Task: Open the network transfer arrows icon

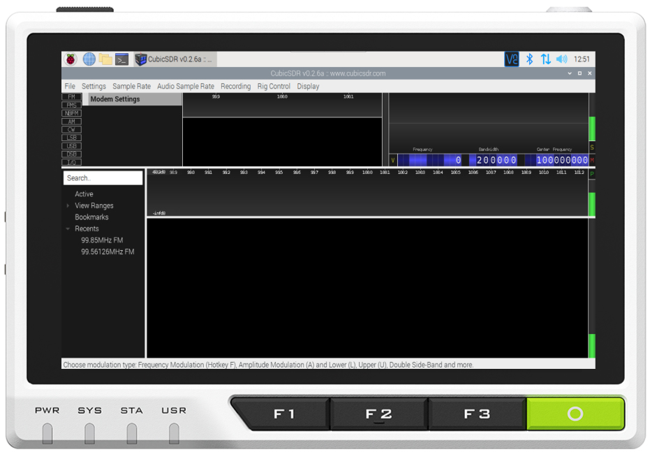Action: pyautogui.click(x=545, y=59)
